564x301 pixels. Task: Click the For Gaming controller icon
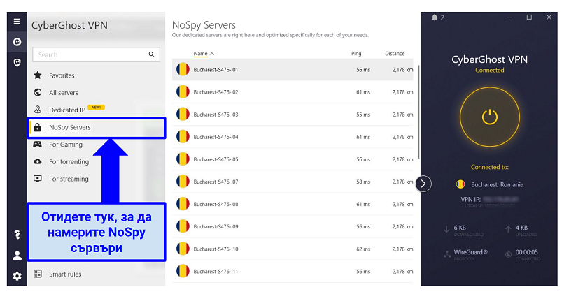37,144
